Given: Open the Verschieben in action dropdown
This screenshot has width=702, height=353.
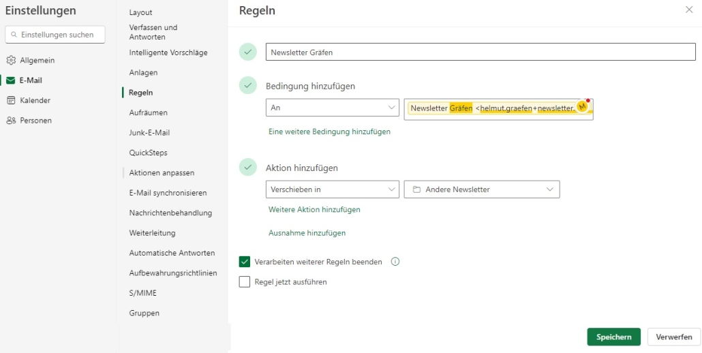Looking at the screenshot, I should pos(332,189).
